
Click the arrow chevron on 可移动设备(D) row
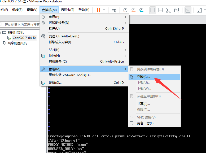click(x=125, y=23)
